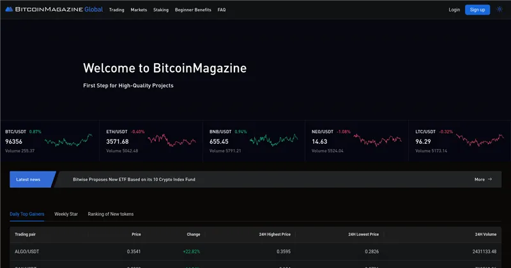The image size is (511, 268).
Task: Open the ETH/USDT ticker card
Action: click(x=151, y=141)
